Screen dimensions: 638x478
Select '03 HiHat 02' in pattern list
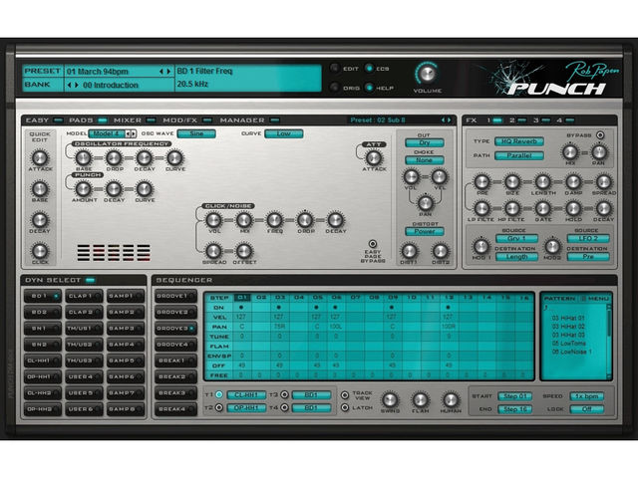(568, 327)
